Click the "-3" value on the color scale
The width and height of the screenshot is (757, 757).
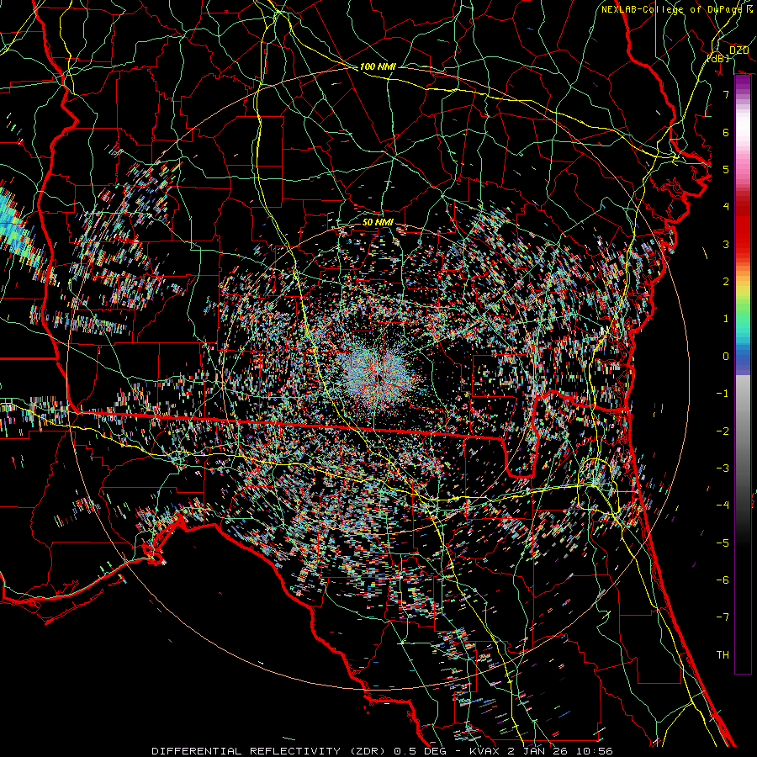(723, 468)
